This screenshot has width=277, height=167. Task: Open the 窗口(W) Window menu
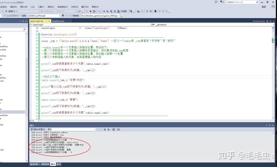pos(85,7)
